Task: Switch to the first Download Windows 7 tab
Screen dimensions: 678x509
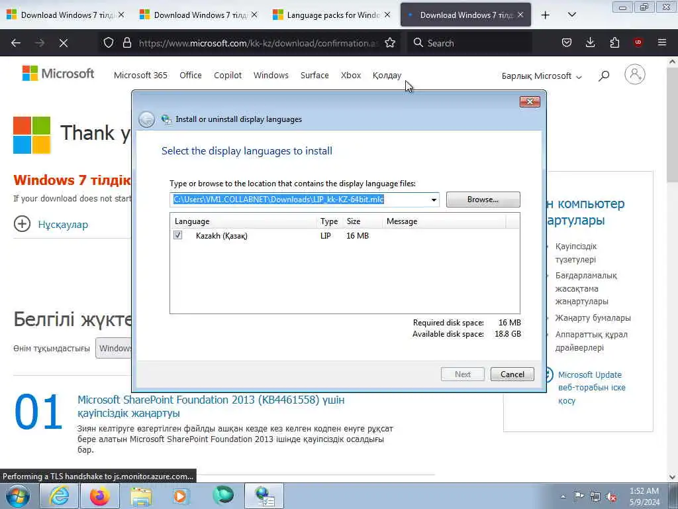Action: 66,15
